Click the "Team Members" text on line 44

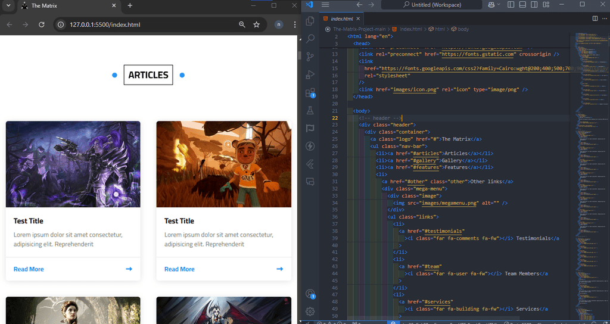522,273
